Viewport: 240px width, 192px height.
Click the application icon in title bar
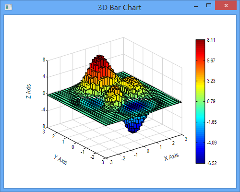click(9, 7)
